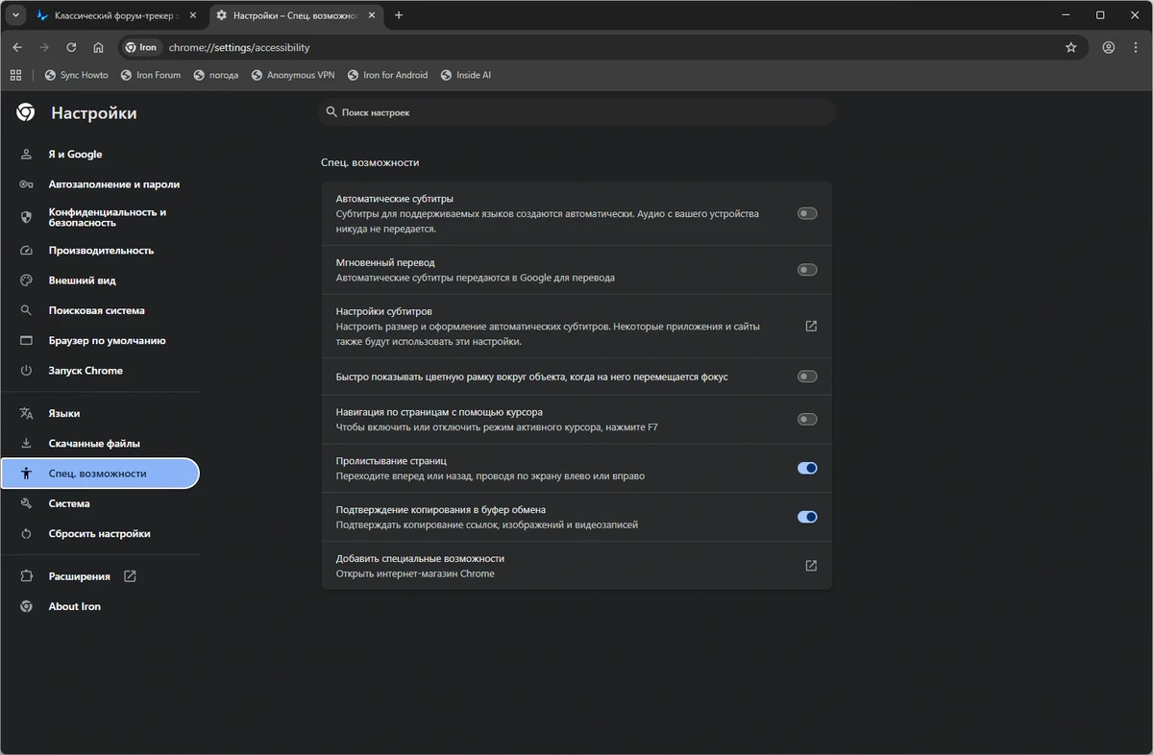Switch to the Классический форум-трекер tab
Screen dimensions: 1153x755
tap(117, 15)
